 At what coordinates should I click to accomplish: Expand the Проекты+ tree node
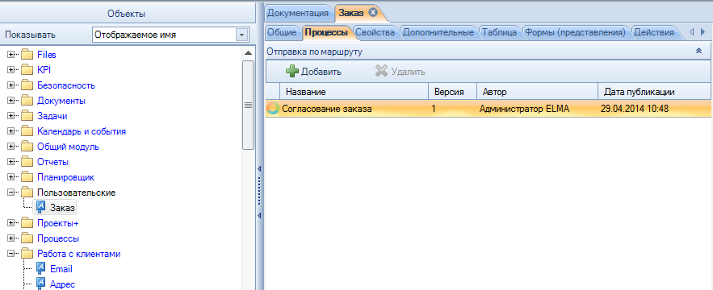(11, 223)
